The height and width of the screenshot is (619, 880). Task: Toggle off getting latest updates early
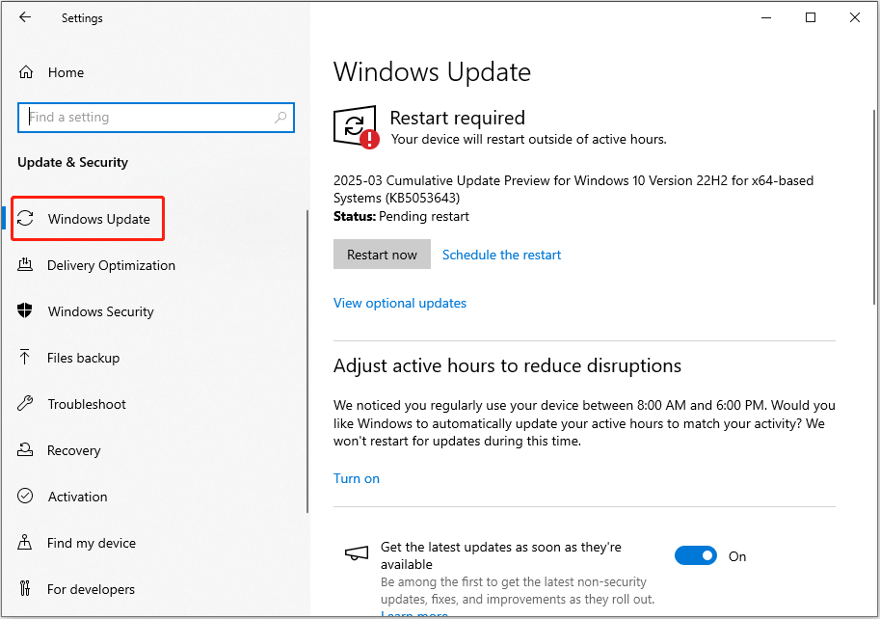696,555
